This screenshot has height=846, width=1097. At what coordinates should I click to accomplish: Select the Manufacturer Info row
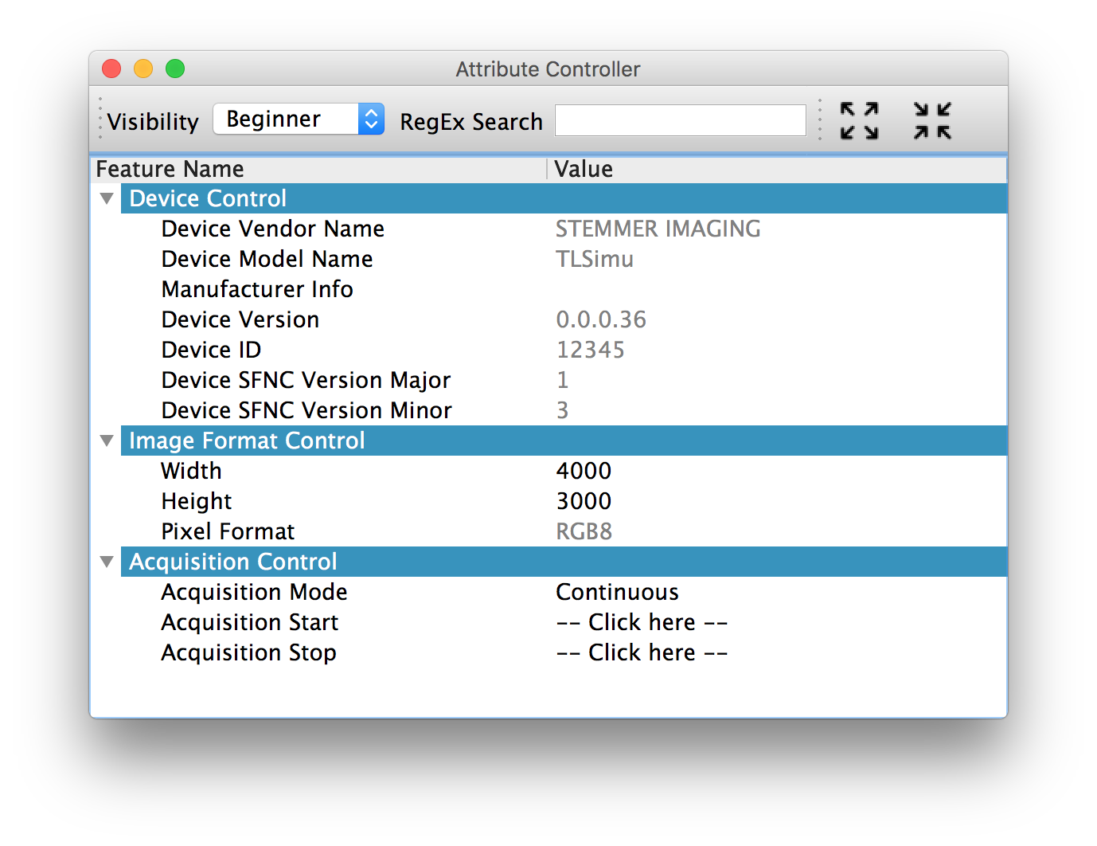tap(548, 289)
